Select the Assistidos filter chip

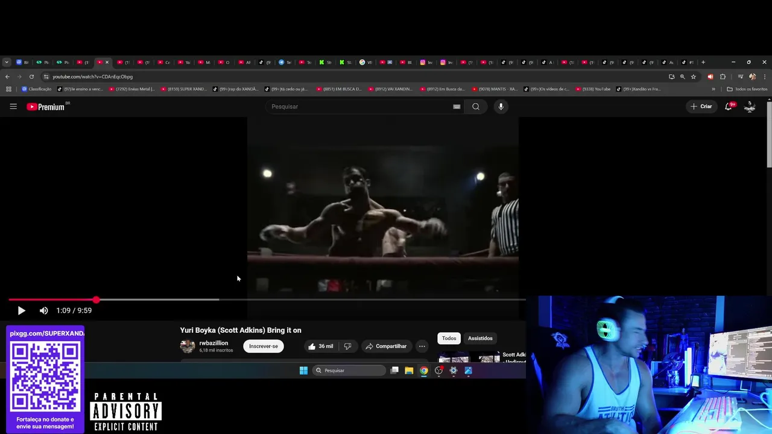480,338
